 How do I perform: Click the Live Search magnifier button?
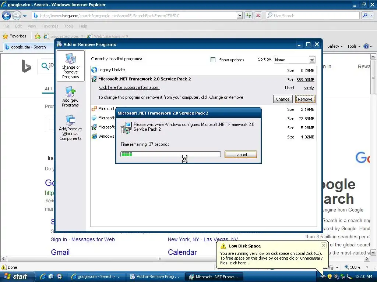click(x=365, y=15)
